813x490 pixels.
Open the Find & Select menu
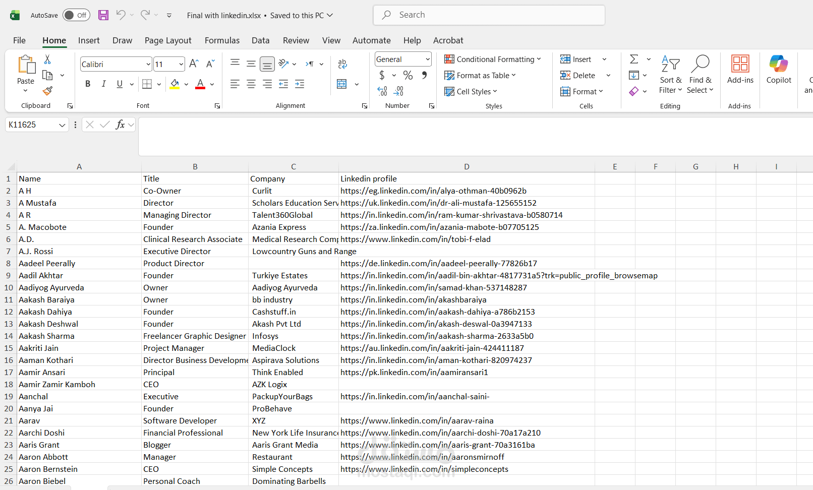click(700, 75)
